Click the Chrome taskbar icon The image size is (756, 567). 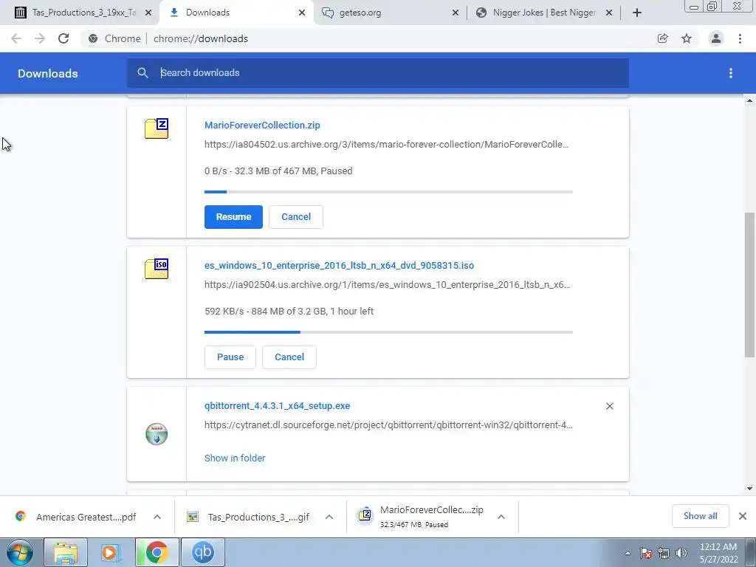tap(157, 552)
